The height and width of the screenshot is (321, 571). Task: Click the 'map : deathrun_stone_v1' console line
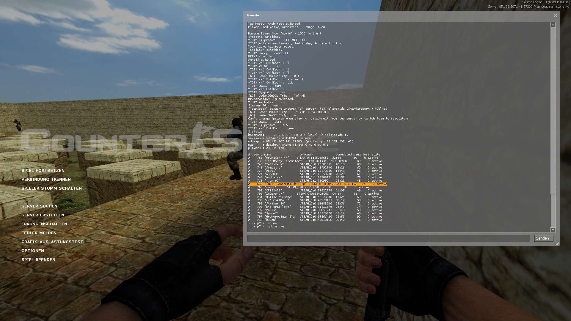[288, 145]
